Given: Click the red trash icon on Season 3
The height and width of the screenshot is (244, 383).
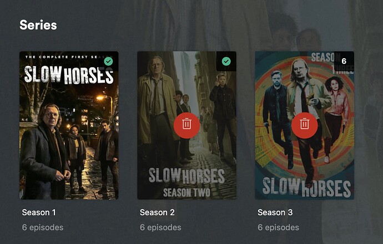Looking at the screenshot, I should coord(304,125).
